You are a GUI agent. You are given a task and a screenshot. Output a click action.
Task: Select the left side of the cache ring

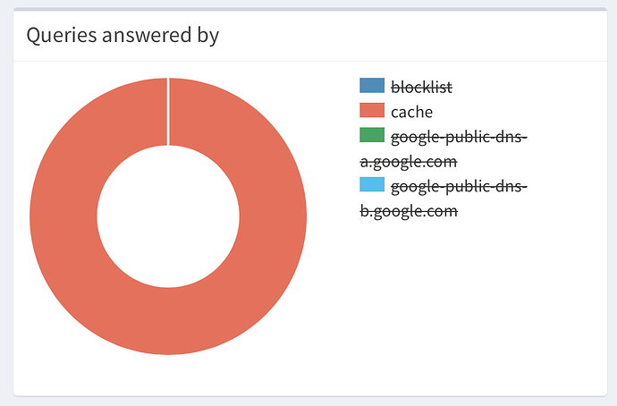coord(63,217)
